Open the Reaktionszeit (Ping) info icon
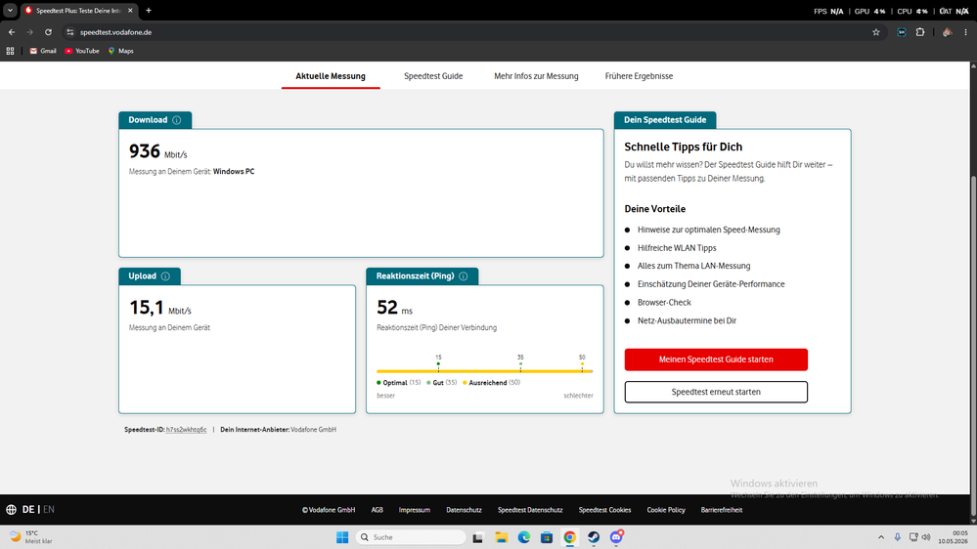Image resolution: width=977 pixels, height=549 pixels. (x=464, y=276)
